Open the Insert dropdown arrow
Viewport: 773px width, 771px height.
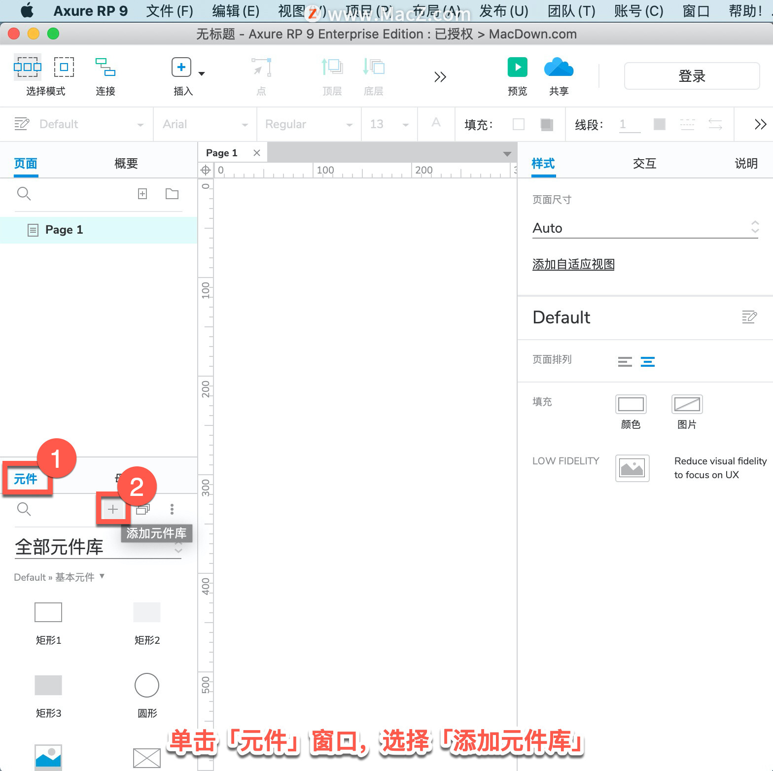click(202, 74)
